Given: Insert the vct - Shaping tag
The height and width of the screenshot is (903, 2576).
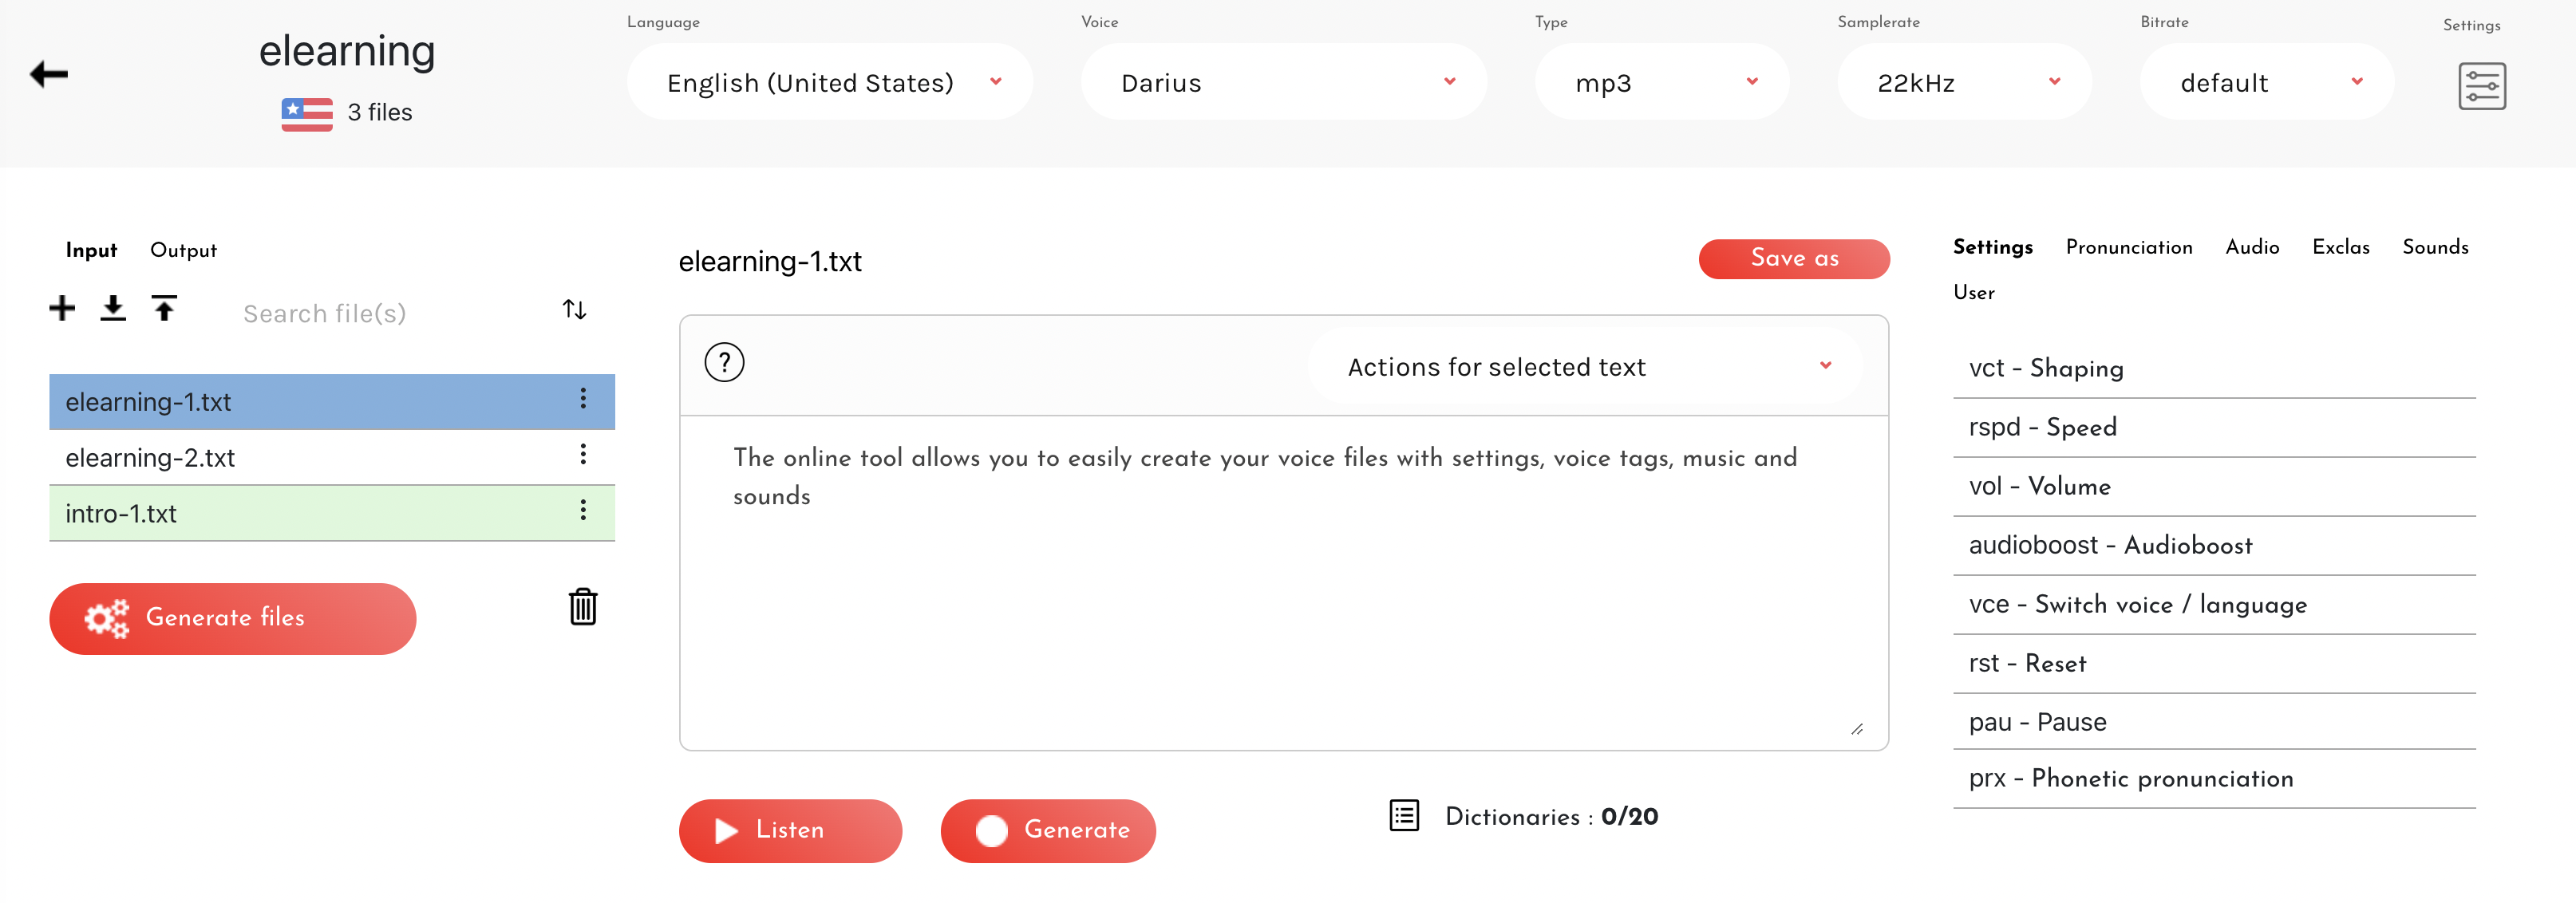Looking at the screenshot, I should pos(2214,369).
